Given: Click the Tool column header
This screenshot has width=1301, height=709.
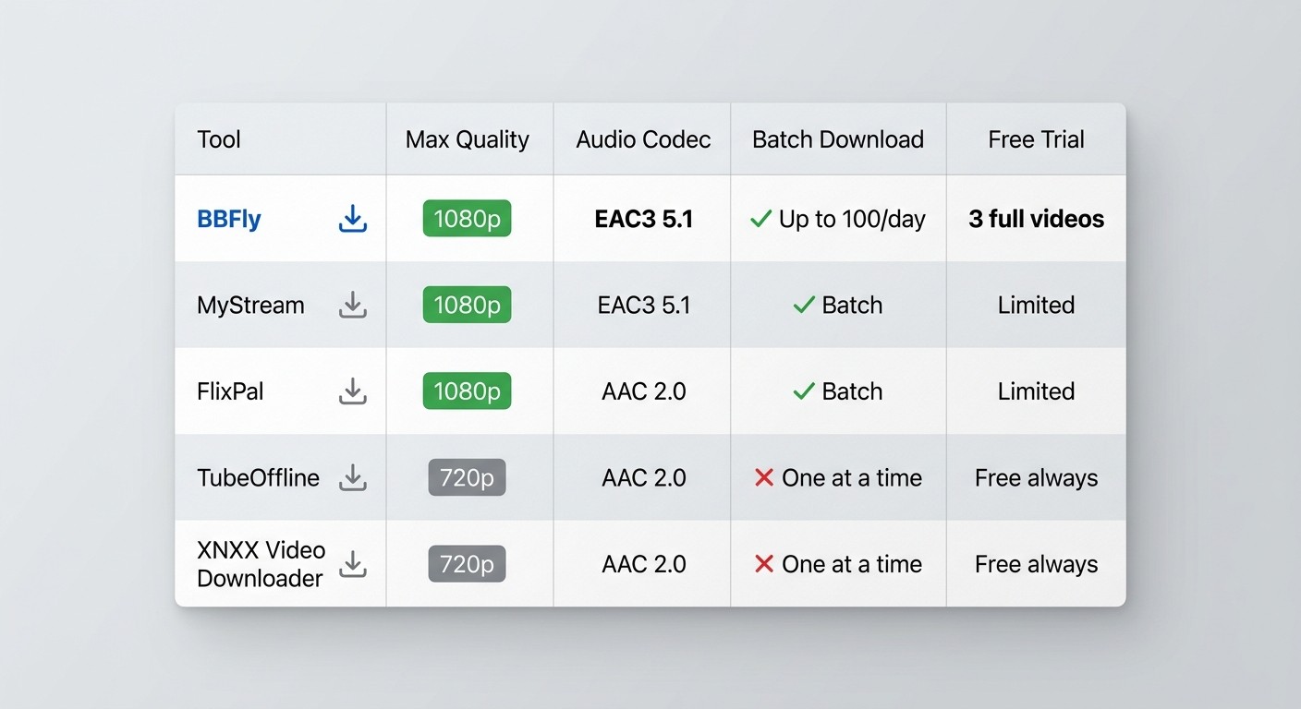Looking at the screenshot, I should [x=219, y=139].
